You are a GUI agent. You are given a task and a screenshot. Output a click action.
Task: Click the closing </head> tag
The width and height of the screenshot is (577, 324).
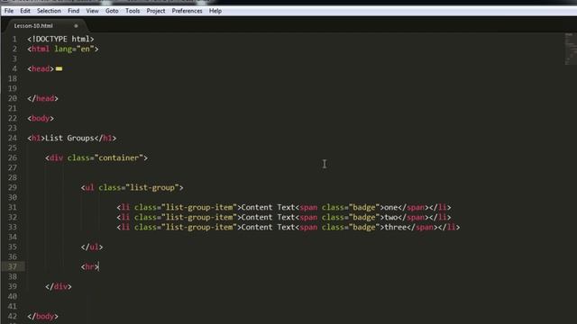[x=42, y=98]
